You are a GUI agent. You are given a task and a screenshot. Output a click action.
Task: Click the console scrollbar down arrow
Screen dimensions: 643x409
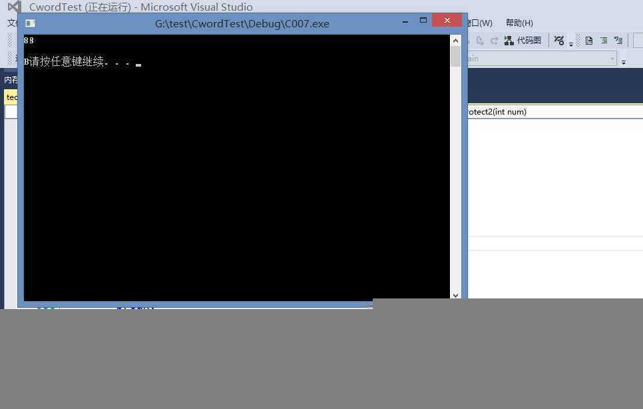click(455, 295)
